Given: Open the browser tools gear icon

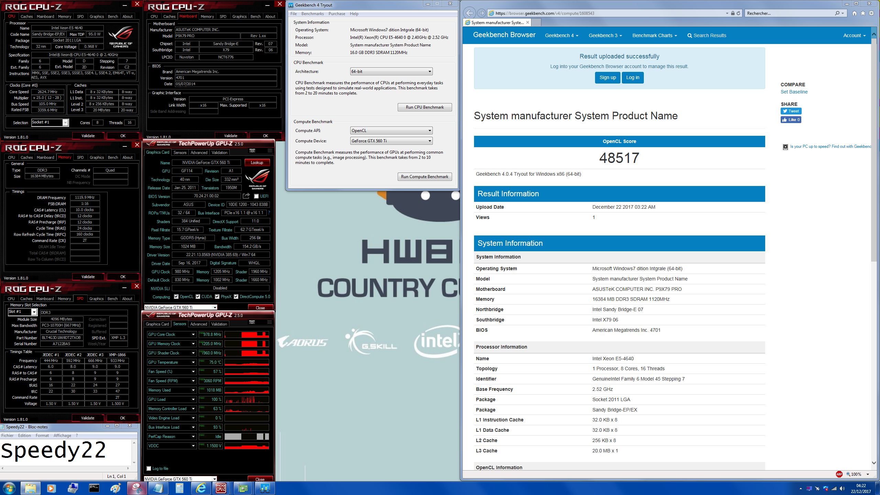Looking at the screenshot, I should (x=871, y=13).
